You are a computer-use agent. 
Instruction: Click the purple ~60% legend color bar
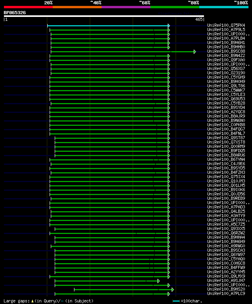tap(126, 7)
